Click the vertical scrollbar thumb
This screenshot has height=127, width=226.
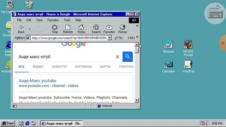point(137,50)
